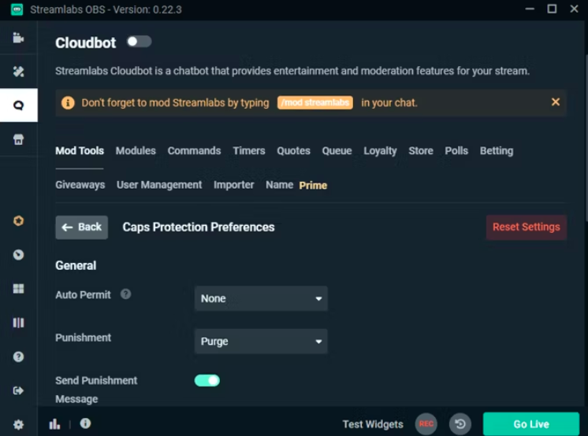Open the dashboard gauge sidebar icon
Image resolution: width=588 pixels, height=436 pixels.
[18, 255]
